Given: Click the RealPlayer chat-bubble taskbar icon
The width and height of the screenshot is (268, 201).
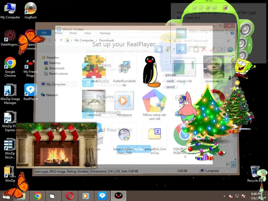Looking at the screenshot, I should [102, 196].
